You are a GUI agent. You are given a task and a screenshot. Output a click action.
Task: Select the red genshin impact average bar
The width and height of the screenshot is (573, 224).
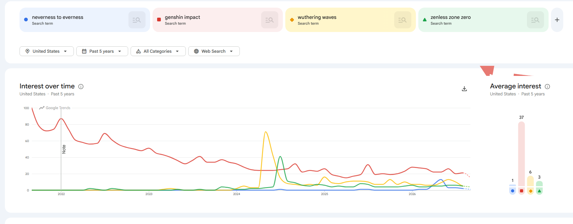pyautogui.click(x=521, y=154)
